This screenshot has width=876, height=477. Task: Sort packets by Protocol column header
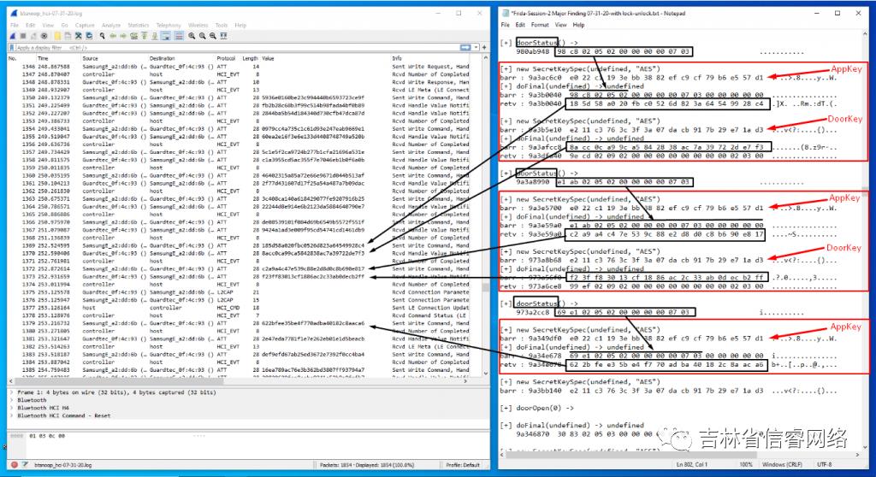(x=228, y=58)
